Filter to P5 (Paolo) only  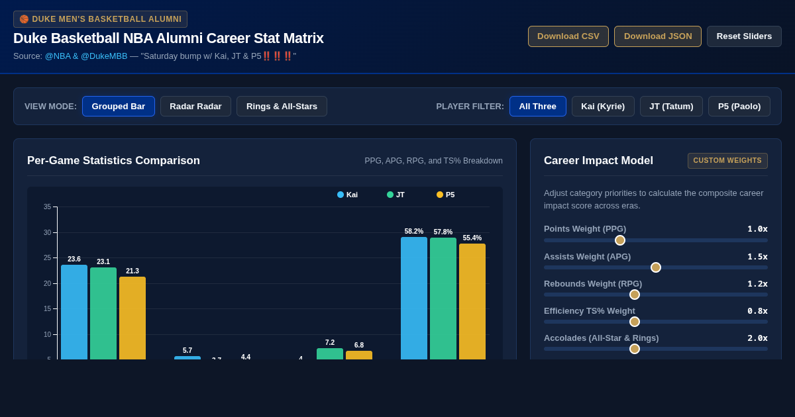pyautogui.click(x=739, y=107)
